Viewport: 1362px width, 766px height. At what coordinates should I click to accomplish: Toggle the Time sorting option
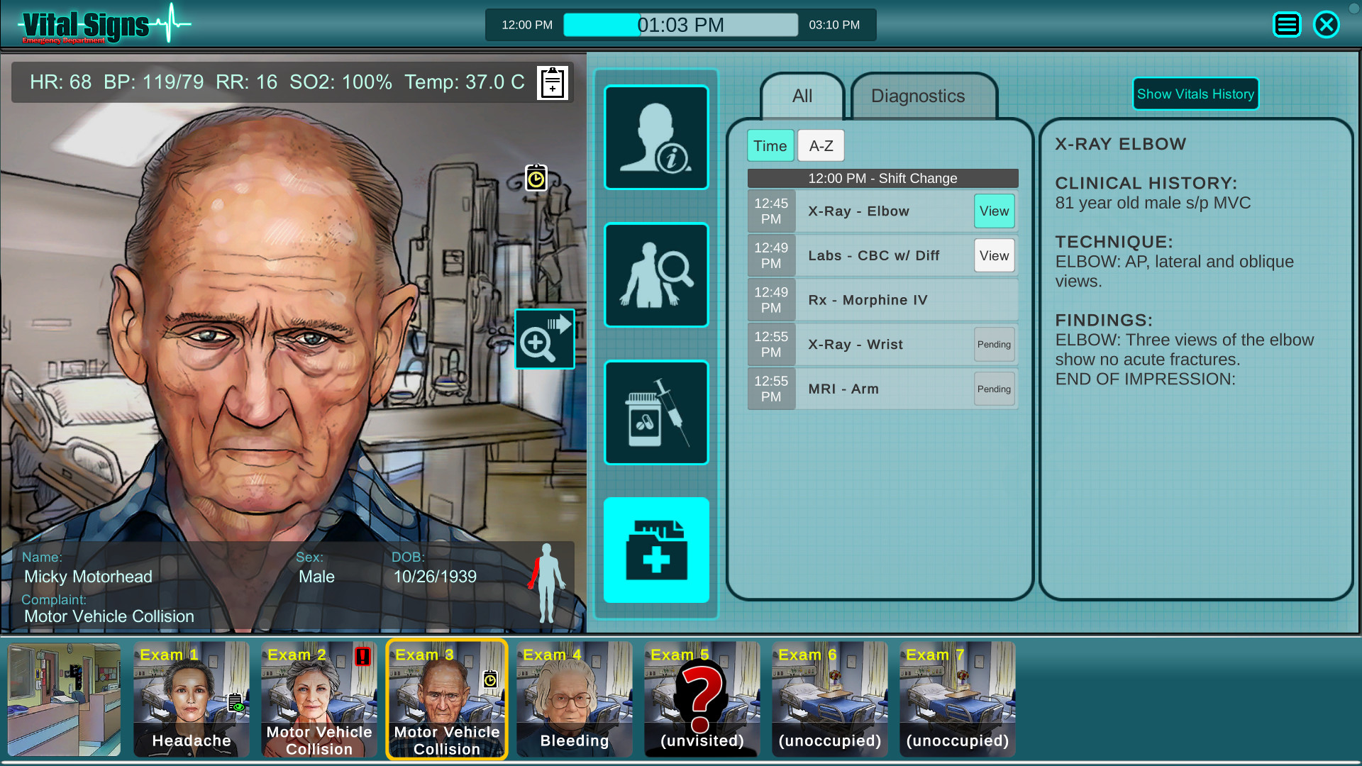point(770,145)
